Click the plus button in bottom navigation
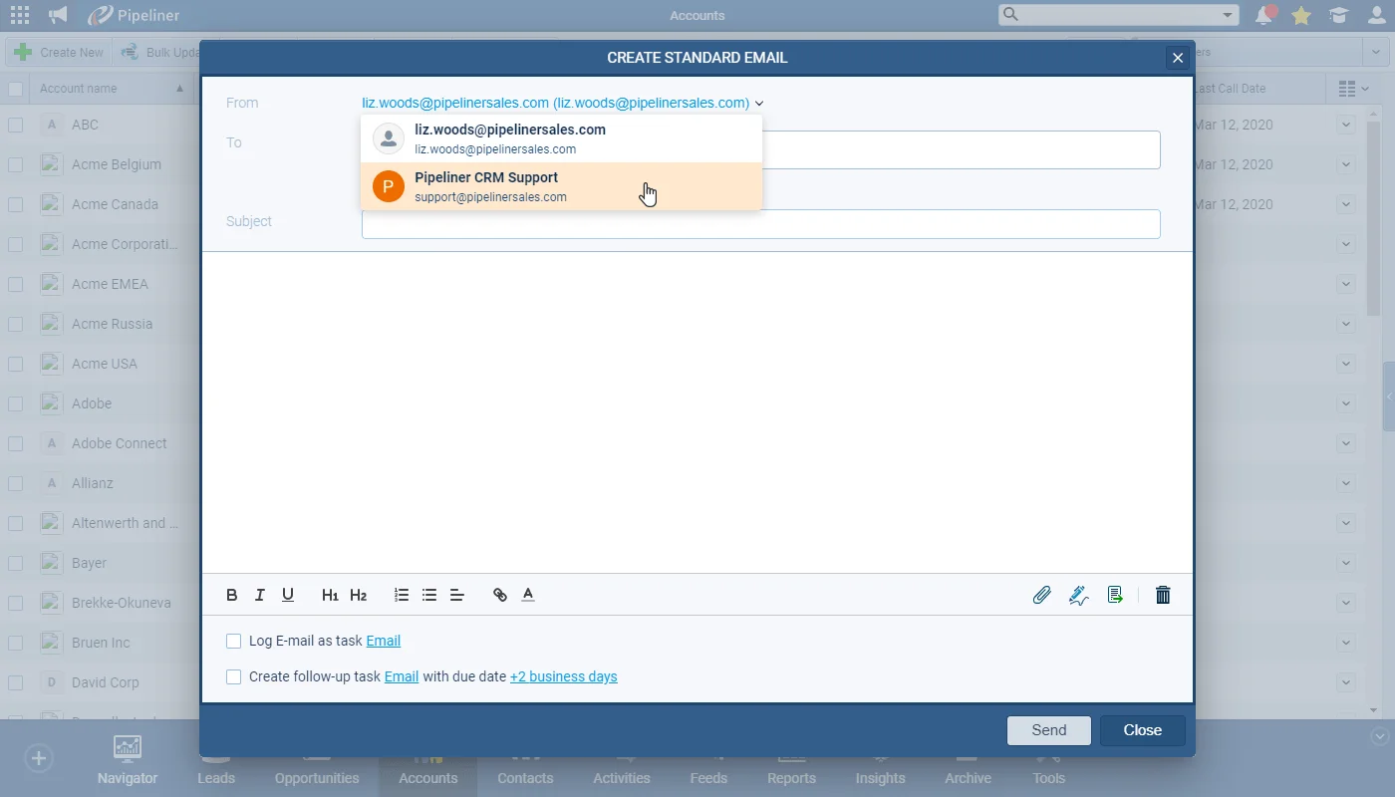1395x797 pixels. click(39, 758)
